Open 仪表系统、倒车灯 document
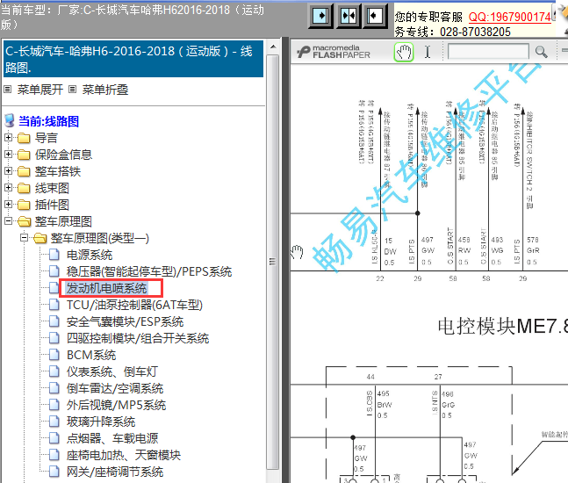 click(x=112, y=371)
